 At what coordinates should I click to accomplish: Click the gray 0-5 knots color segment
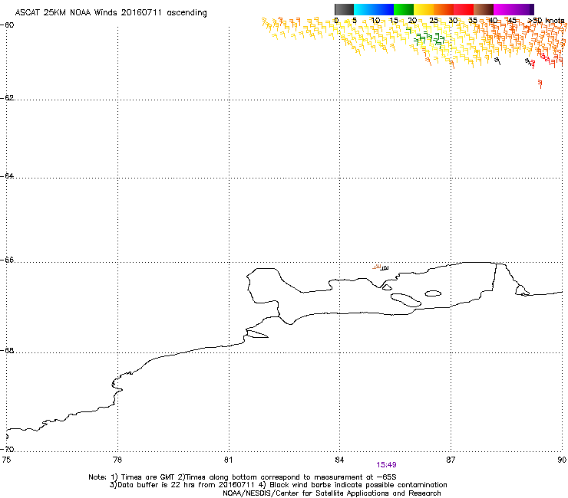click(x=344, y=9)
